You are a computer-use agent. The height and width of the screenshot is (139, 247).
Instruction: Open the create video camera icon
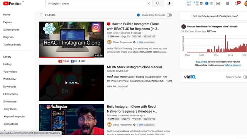218,3
